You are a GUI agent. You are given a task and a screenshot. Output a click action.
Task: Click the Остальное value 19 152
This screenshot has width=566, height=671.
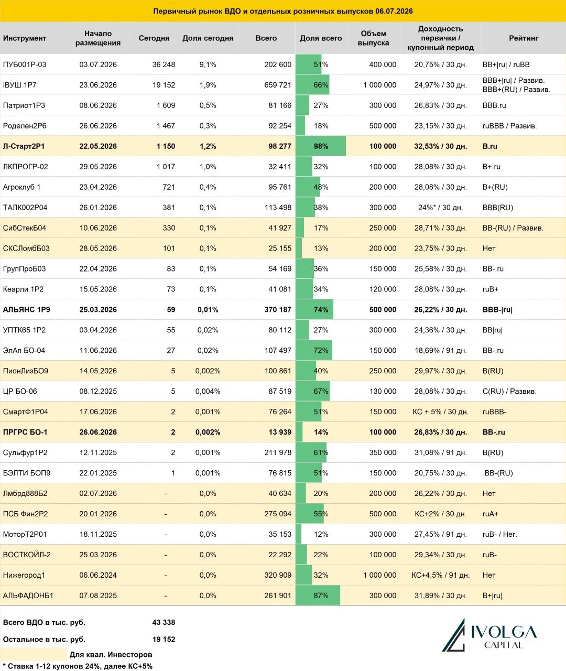(164, 639)
